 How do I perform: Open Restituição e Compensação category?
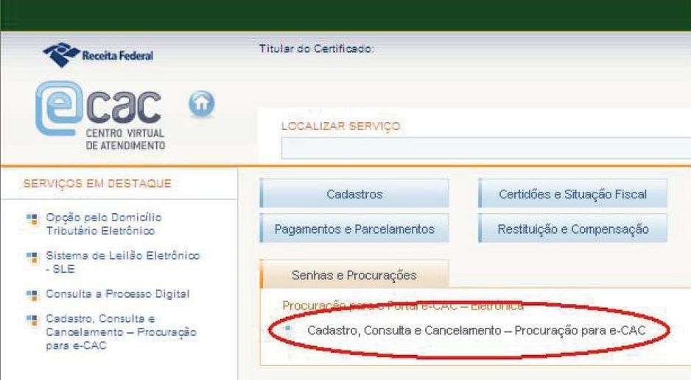(572, 229)
